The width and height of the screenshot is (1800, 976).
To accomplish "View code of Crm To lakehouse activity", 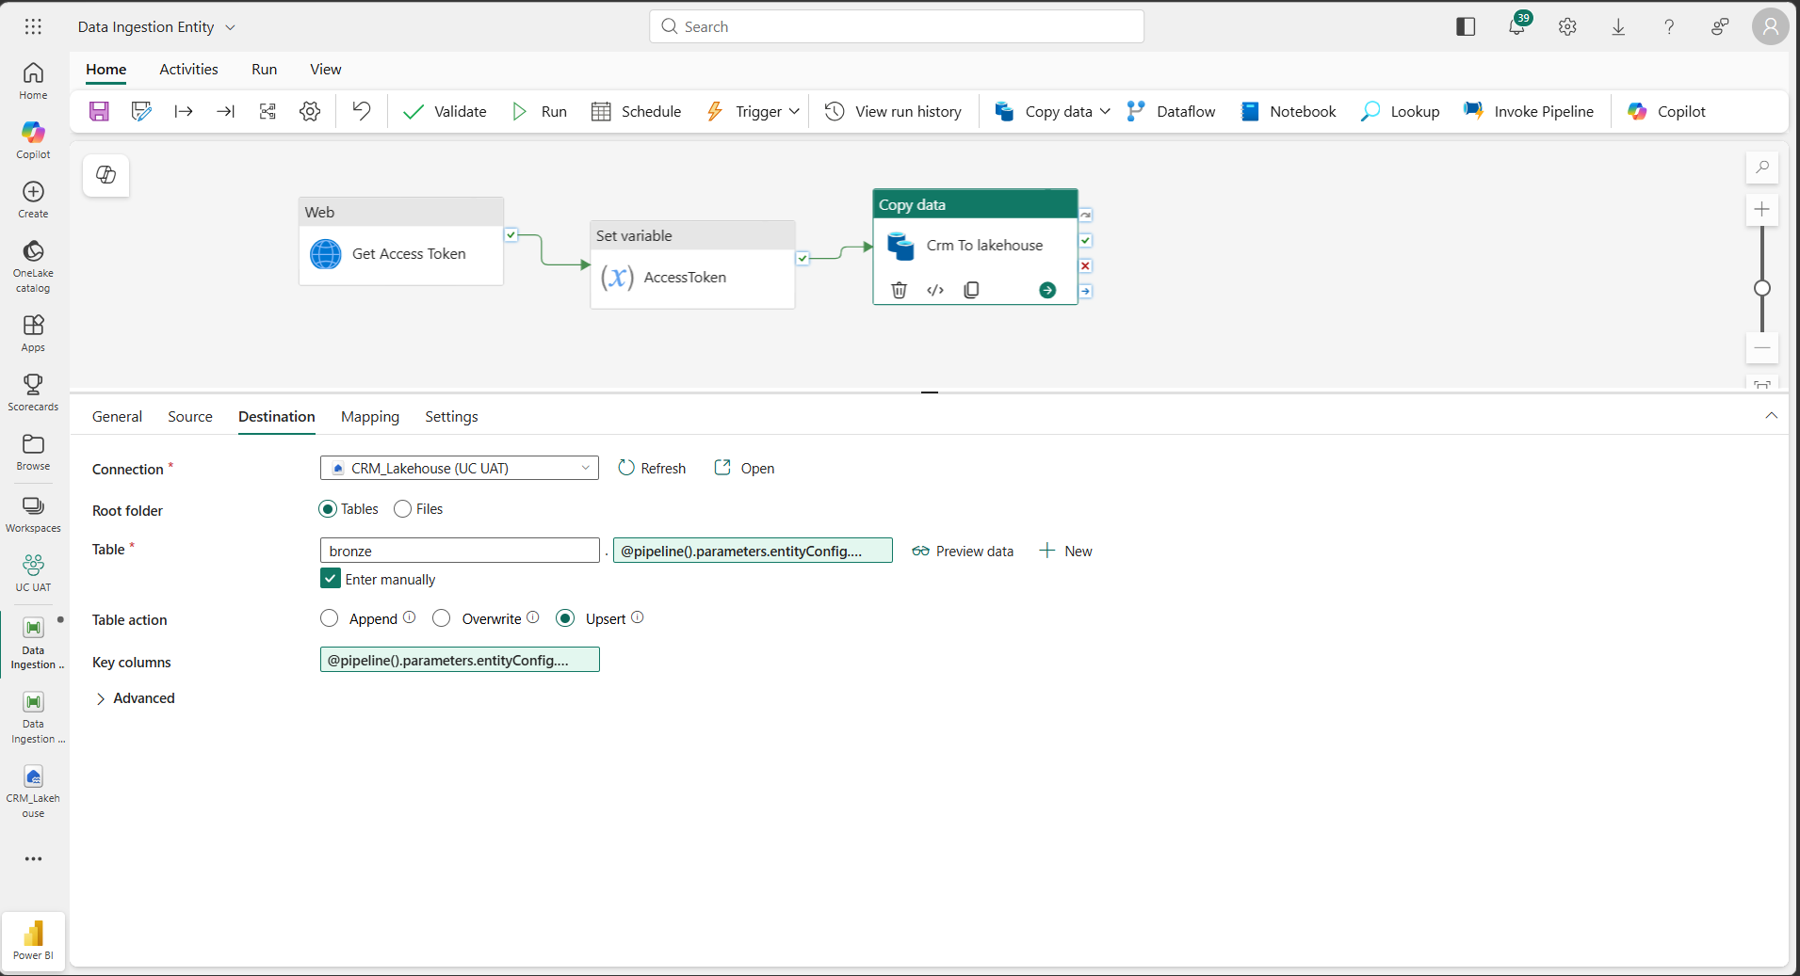I will (935, 290).
